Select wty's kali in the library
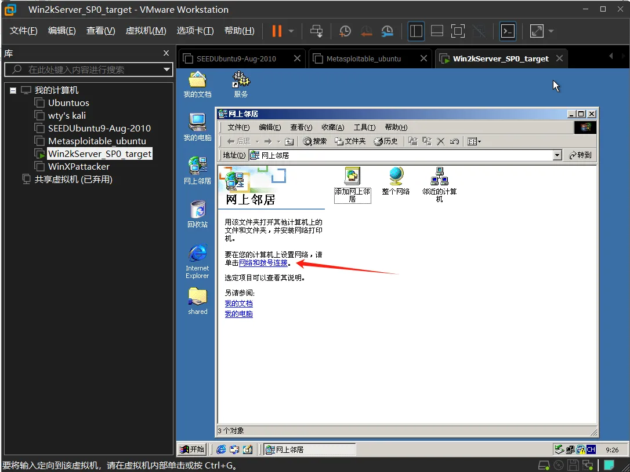 point(67,116)
